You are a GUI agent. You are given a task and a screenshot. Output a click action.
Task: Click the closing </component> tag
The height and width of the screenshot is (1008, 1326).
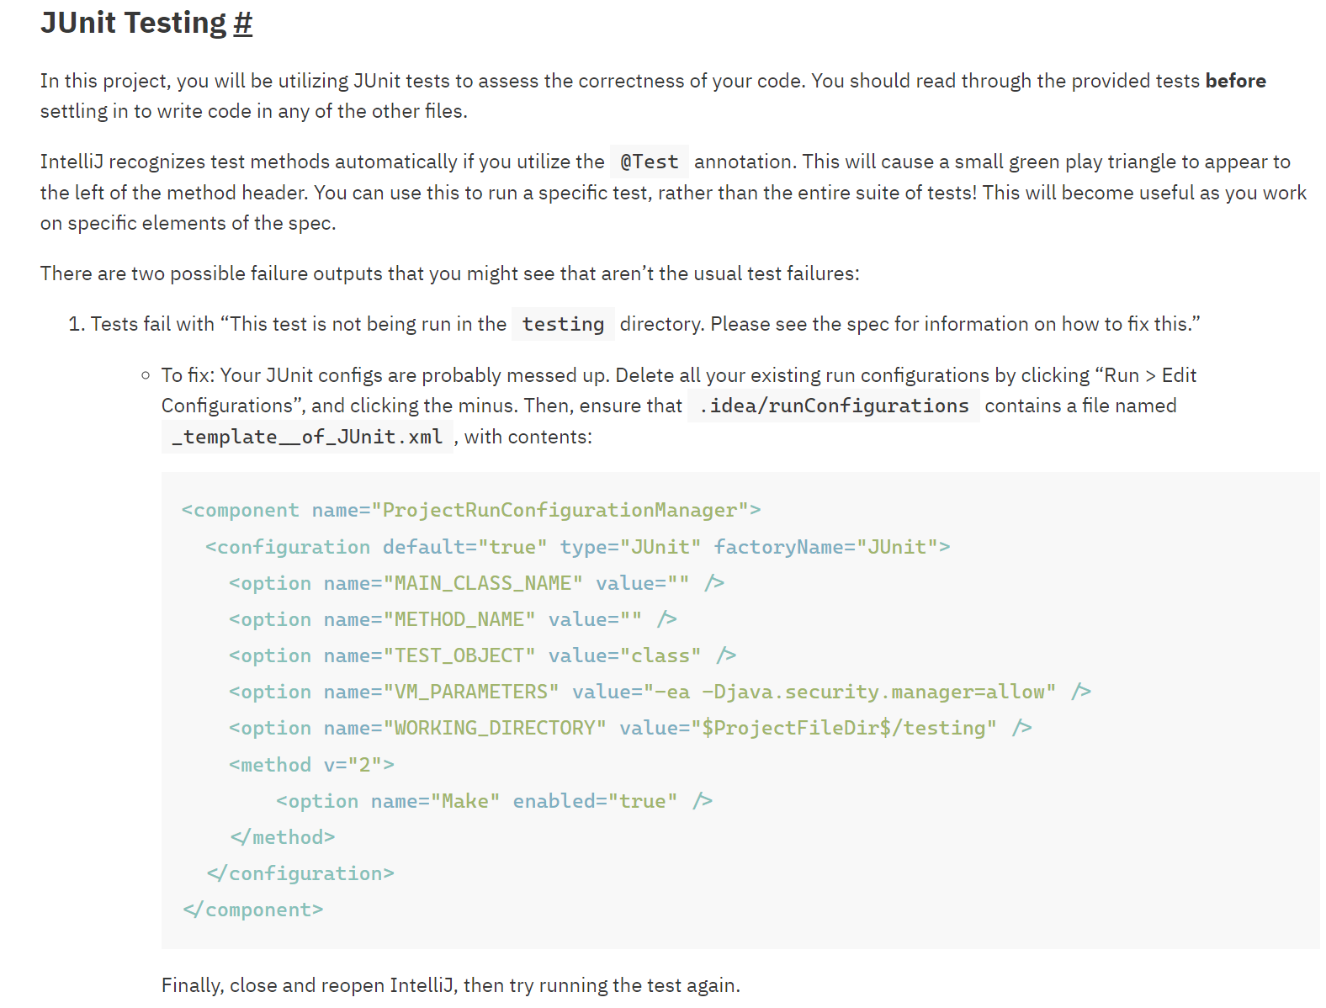point(253,910)
